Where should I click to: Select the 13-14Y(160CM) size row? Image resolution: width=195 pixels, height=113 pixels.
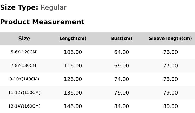24,106
